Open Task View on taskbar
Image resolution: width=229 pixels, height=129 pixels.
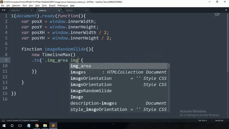(x=20, y=126)
